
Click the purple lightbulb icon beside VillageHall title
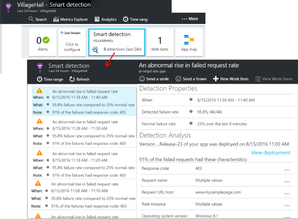[8, 8]
